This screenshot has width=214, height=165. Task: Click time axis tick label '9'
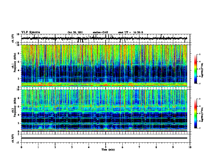point(173,147)
